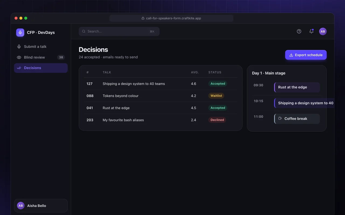The height and width of the screenshot is (215, 345).
Task: Click "Rust at the edge" in the table
Action: coord(116,108)
